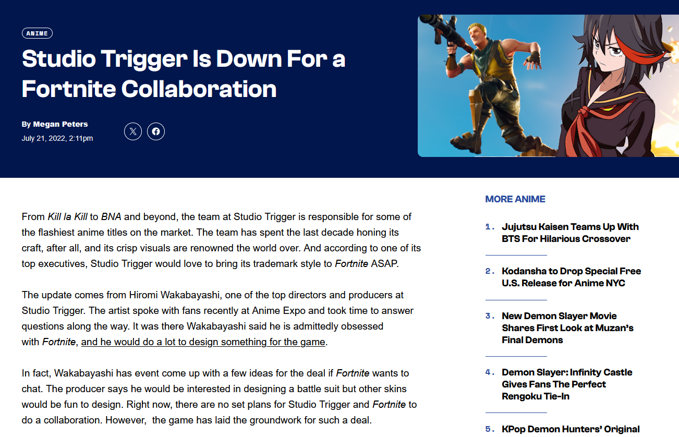The image size is (679, 437).
Task: Open the underlined 'design something for the game' link
Action: click(203, 342)
